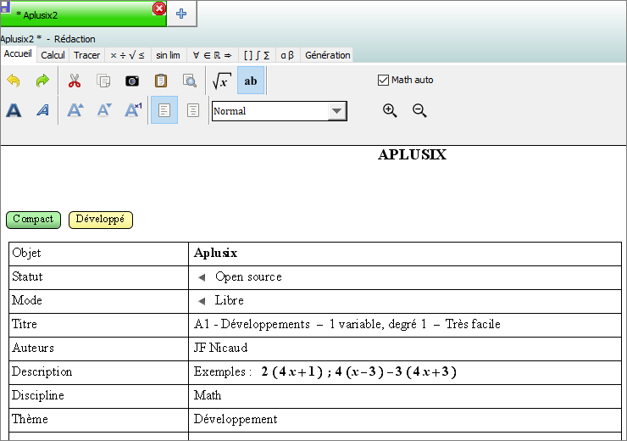Close the Aplusix2 tab with red X
627x441 pixels.
159,8
